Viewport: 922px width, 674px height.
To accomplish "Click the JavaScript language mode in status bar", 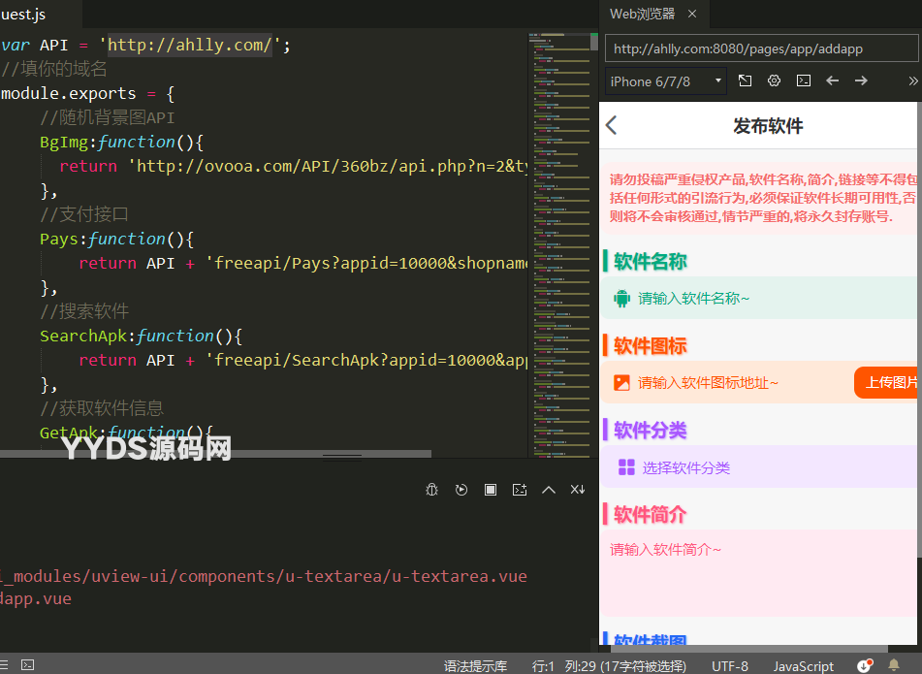I will point(803,665).
